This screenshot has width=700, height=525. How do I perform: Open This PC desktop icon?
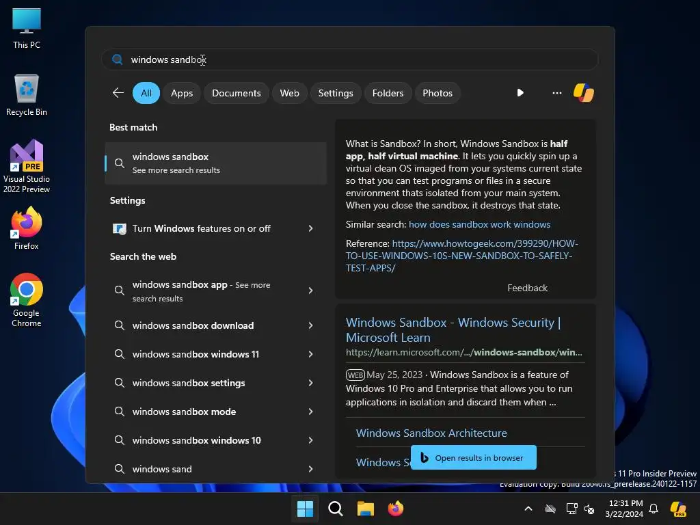27,28
